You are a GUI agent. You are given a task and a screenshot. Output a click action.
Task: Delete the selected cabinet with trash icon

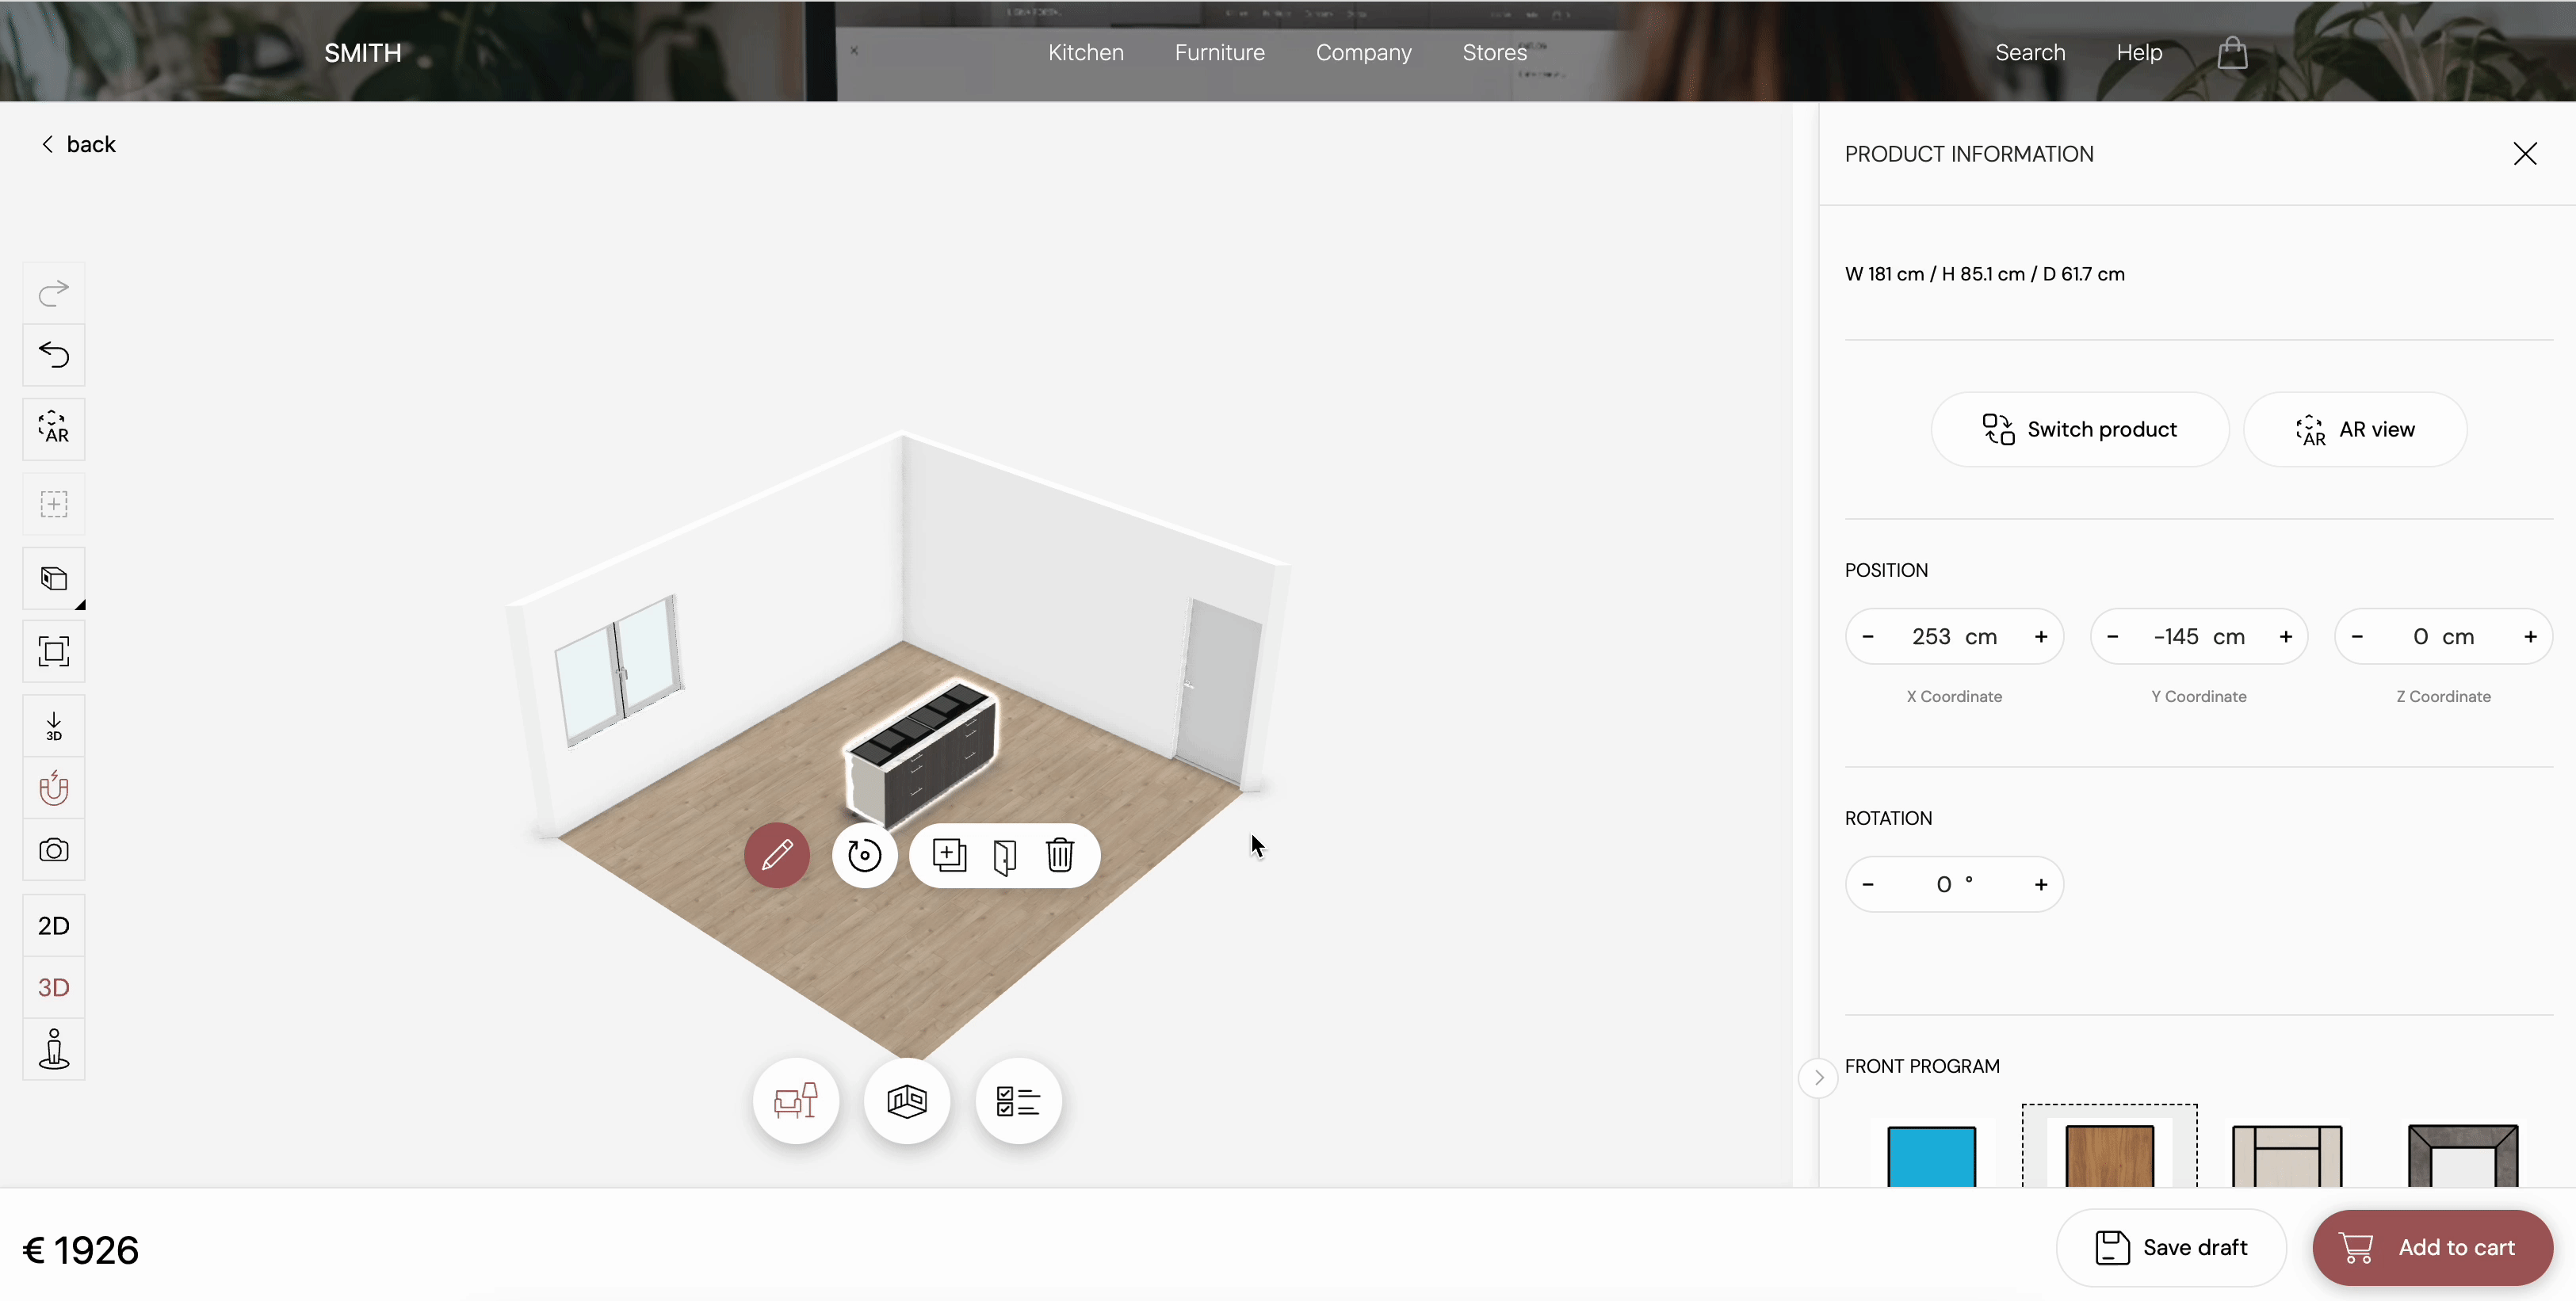point(1060,855)
